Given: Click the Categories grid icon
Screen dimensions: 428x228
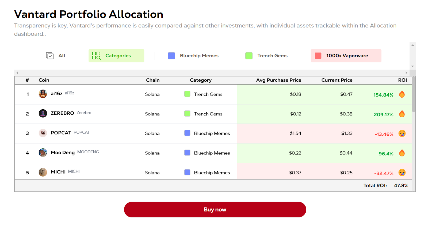Looking at the screenshot, I should (96, 55).
